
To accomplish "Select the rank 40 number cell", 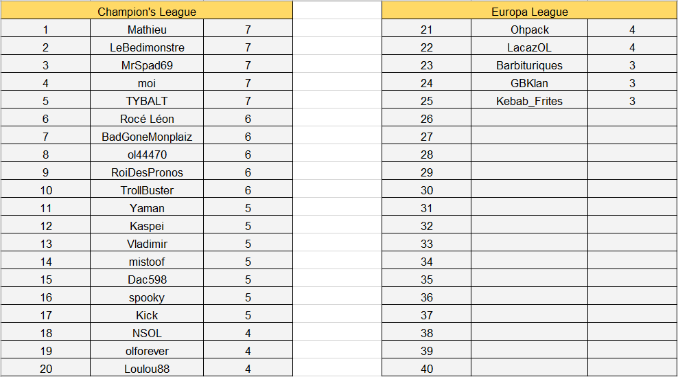I will [x=427, y=369].
